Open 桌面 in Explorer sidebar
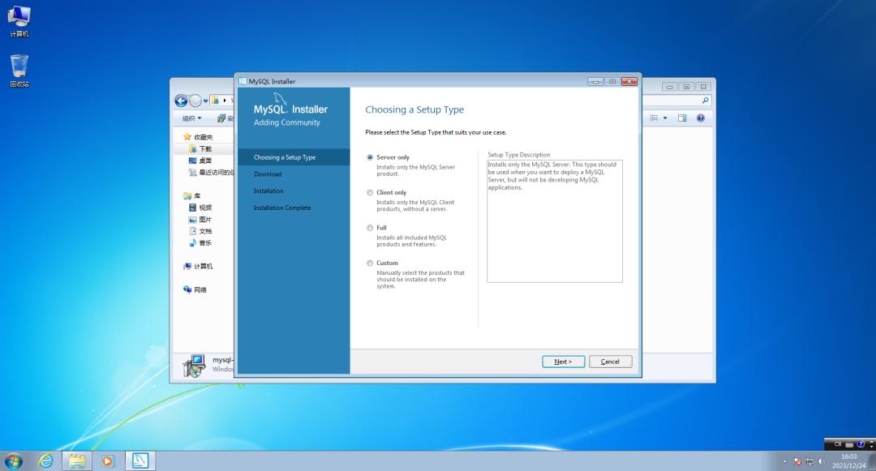Viewport: 876px width, 471px height. 200,161
